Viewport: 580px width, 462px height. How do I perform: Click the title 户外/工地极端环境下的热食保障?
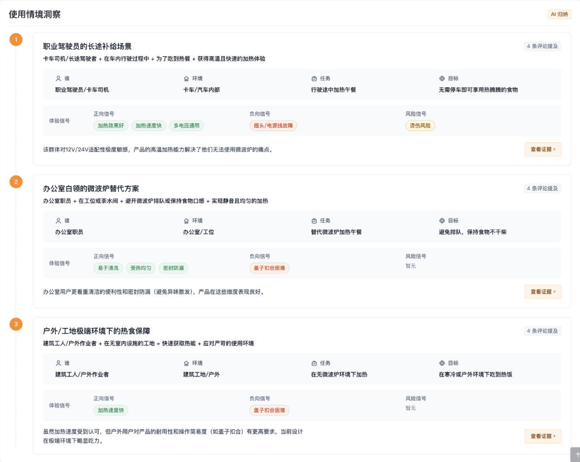tap(96, 331)
